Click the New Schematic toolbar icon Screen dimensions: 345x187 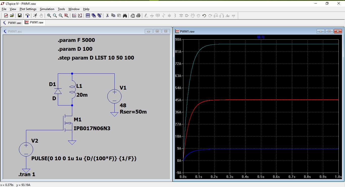click(x=6, y=16)
